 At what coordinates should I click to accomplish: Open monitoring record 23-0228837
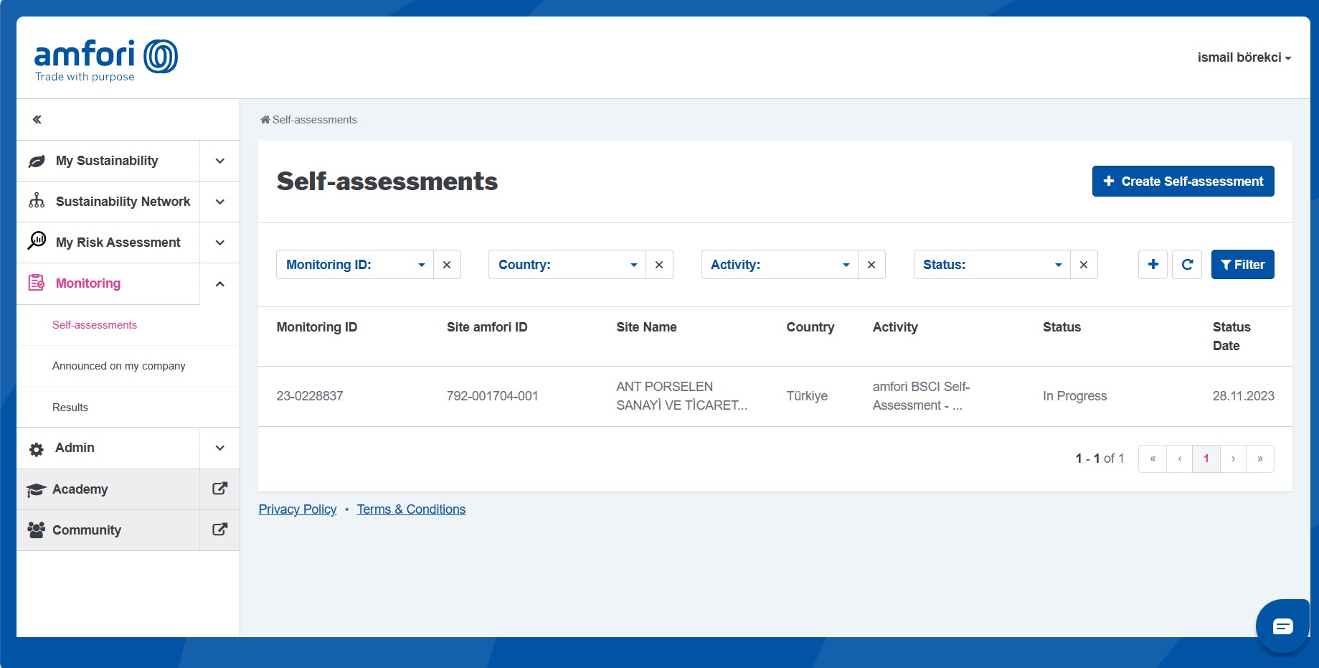point(310,396)
